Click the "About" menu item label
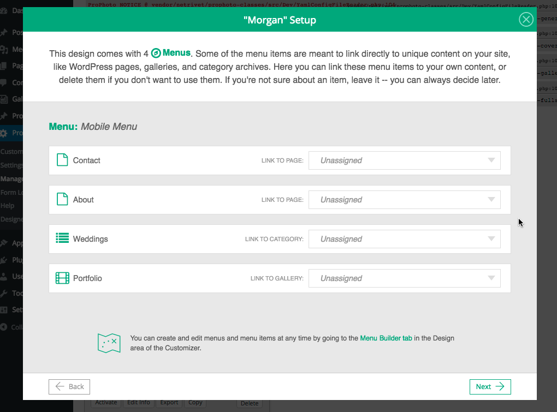 pyautogui.click(x=84, y=200)
